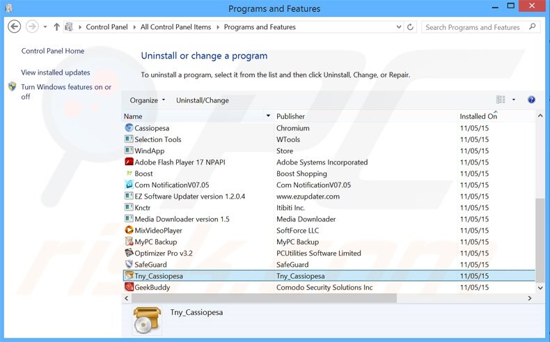The width and height of the screenshot is (550, 342).
Task: Click the horizontal scrollbar right arrow
Action: (530, 298)
